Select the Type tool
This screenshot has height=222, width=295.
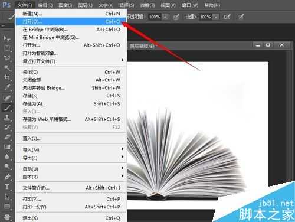pos(7,187)
